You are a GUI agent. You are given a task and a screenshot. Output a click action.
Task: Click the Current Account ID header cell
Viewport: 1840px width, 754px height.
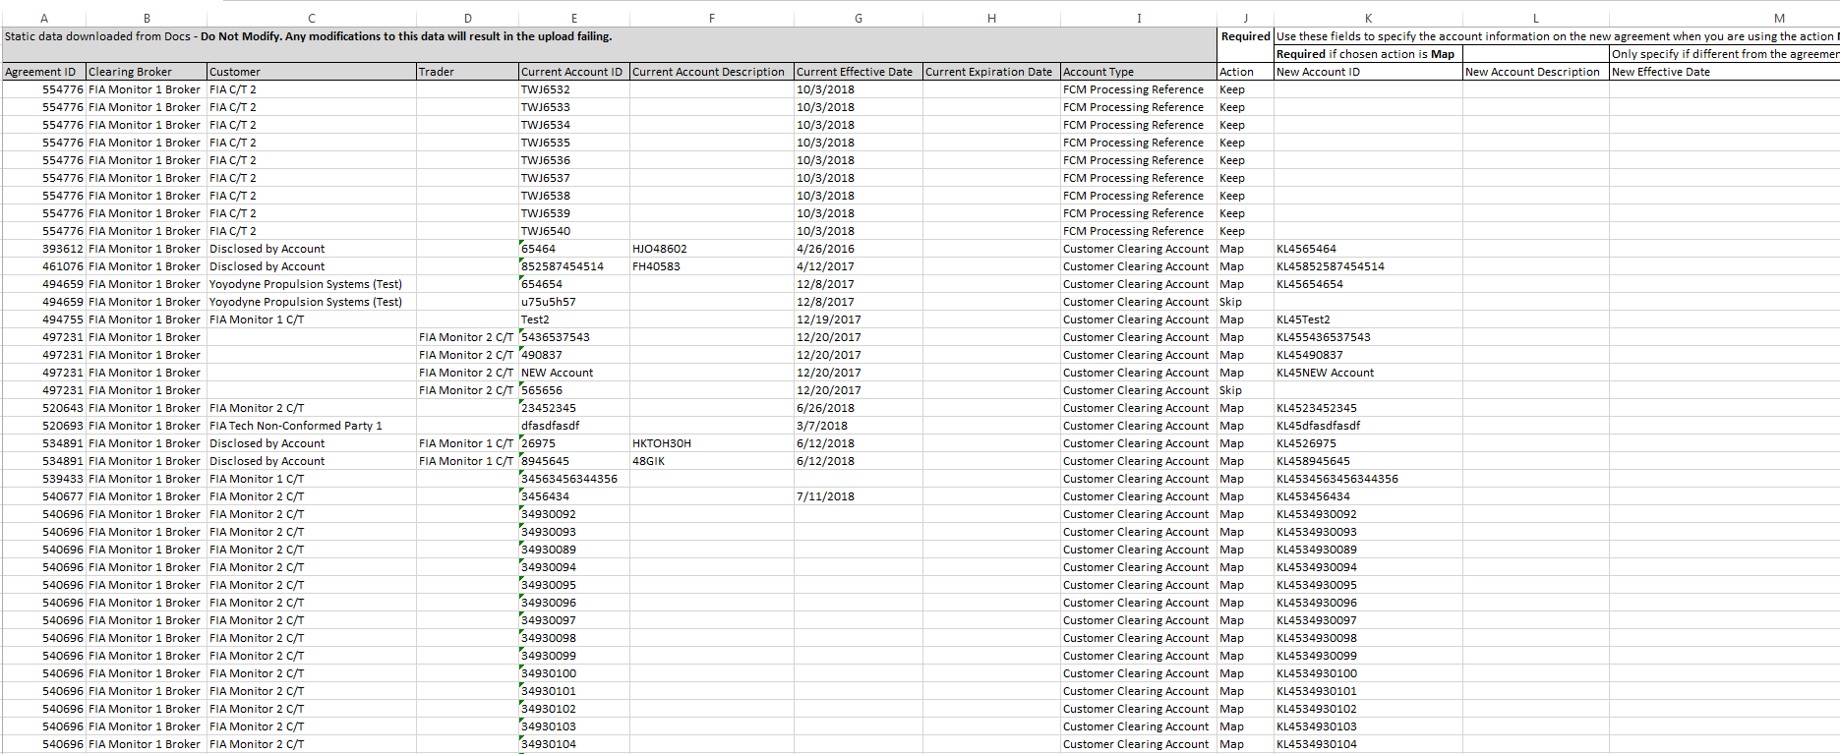(x=574, y=72)
